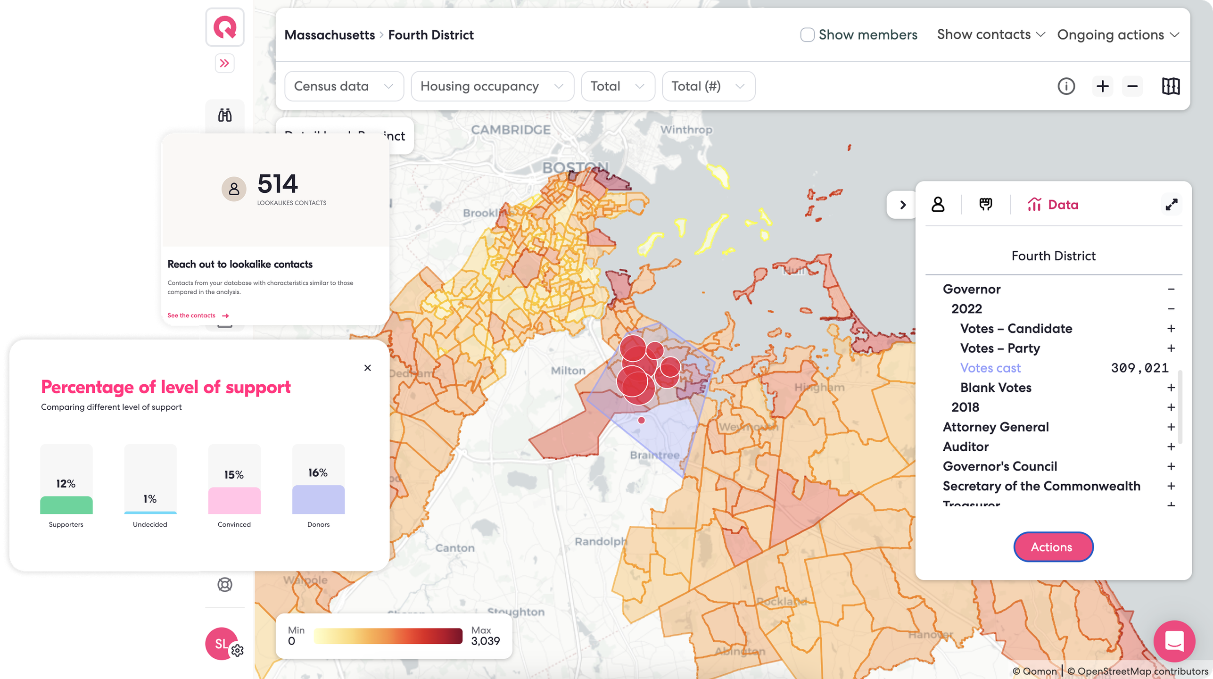Switch to the person contacts tab

click(938, 205)
